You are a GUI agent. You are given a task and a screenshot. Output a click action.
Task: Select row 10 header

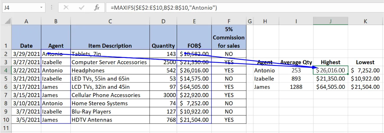click(x=6, y=120)
